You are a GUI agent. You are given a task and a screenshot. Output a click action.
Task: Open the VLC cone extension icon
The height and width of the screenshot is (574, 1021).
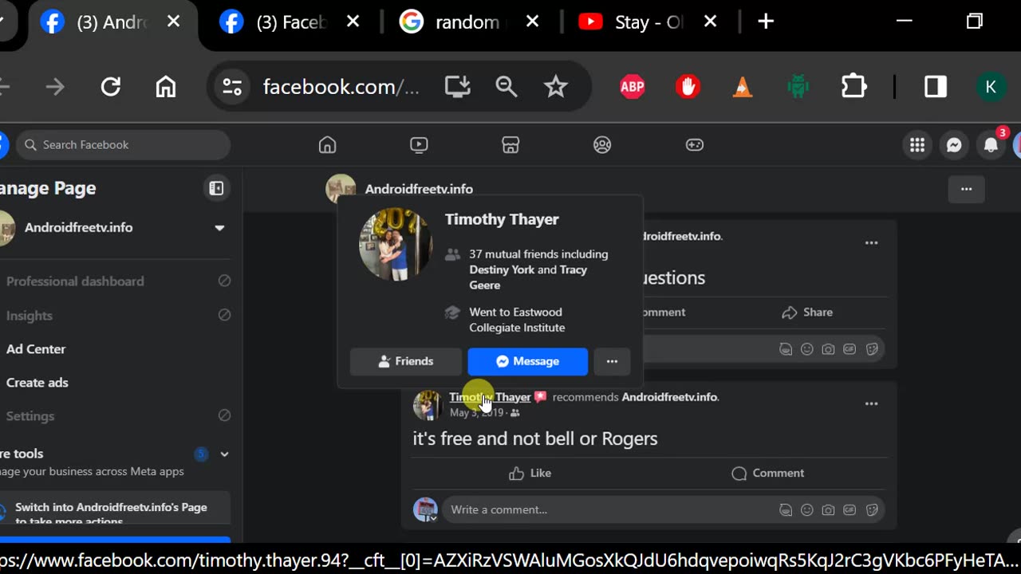click(x=743, y=87)
